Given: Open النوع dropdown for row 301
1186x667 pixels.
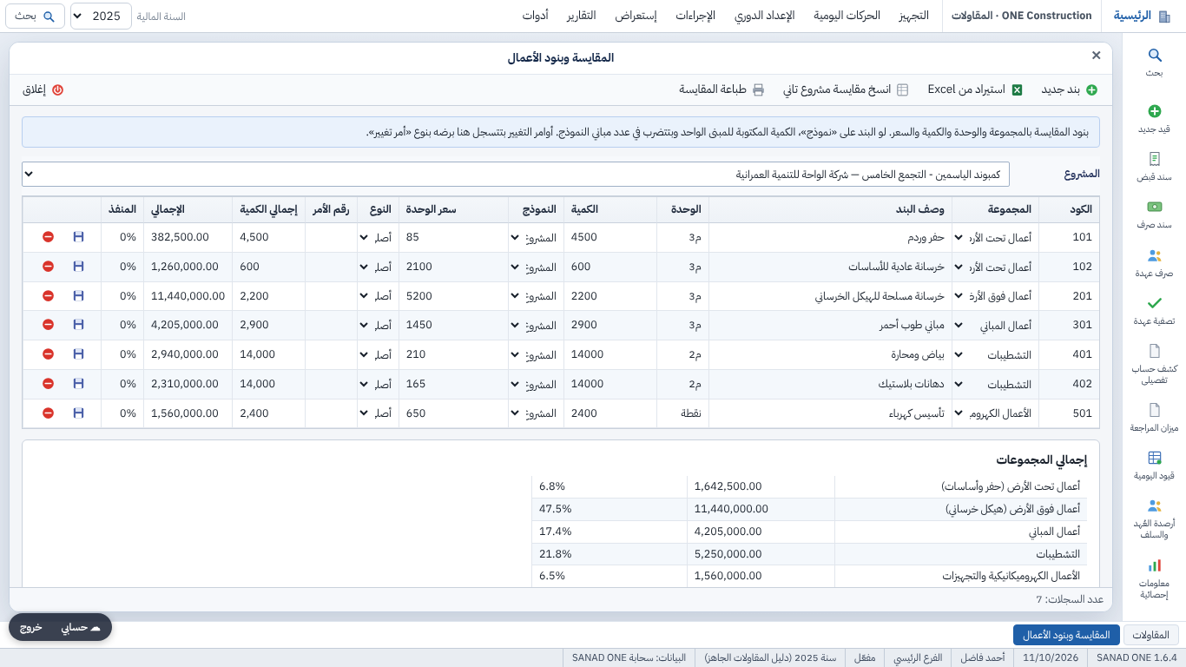Looking at the screenshot, I should pos(378,325).
